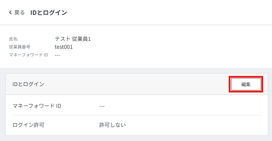Click the bold IDとログイン page title
Viewport: 272px width, 141px height.
[49, 13]
